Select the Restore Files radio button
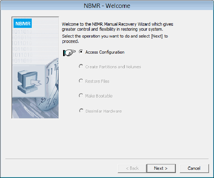The height and width of the screenshot is (178, 214). [81, 81]
